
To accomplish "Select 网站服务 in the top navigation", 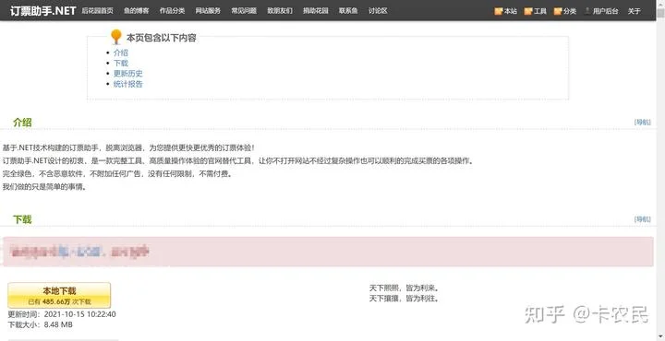I will 208,11.
